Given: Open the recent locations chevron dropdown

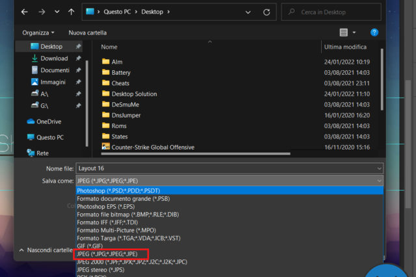Looking at the screenshot, I should [x=56, y=12].
